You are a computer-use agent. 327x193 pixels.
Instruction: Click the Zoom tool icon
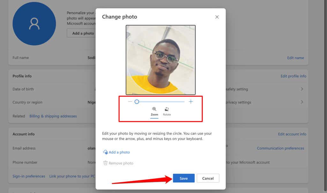154,109
